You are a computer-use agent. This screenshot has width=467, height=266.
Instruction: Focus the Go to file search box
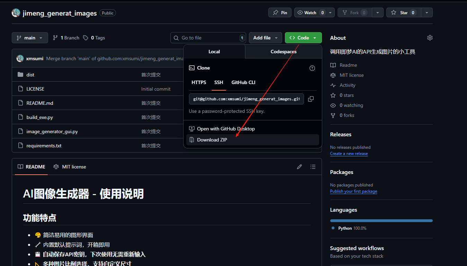(208, 38)
